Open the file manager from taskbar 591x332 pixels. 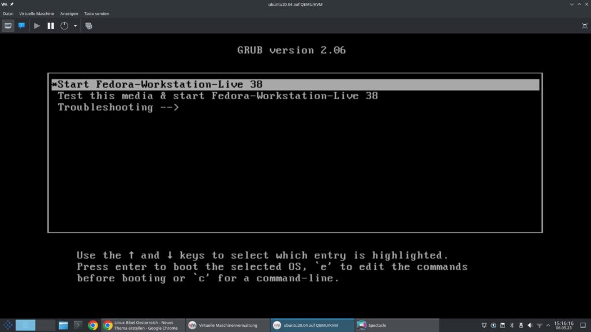63,325
